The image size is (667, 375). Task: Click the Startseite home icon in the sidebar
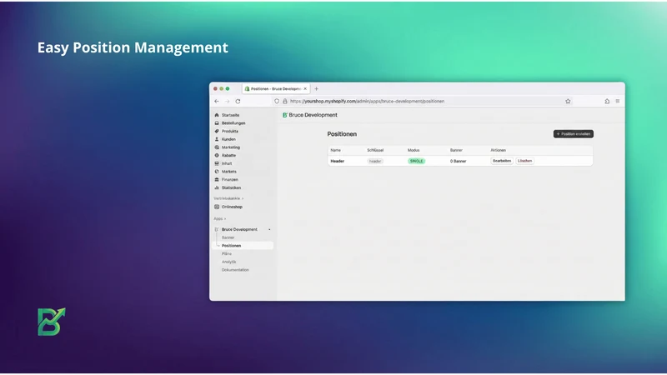pyautogui.click(x=217, y=115)
